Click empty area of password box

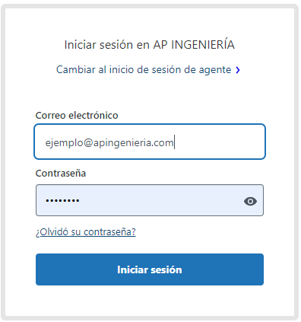[160, 200]
